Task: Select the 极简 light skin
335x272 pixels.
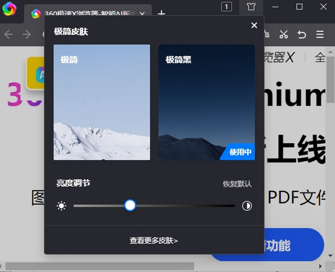Action: [102, 102]
